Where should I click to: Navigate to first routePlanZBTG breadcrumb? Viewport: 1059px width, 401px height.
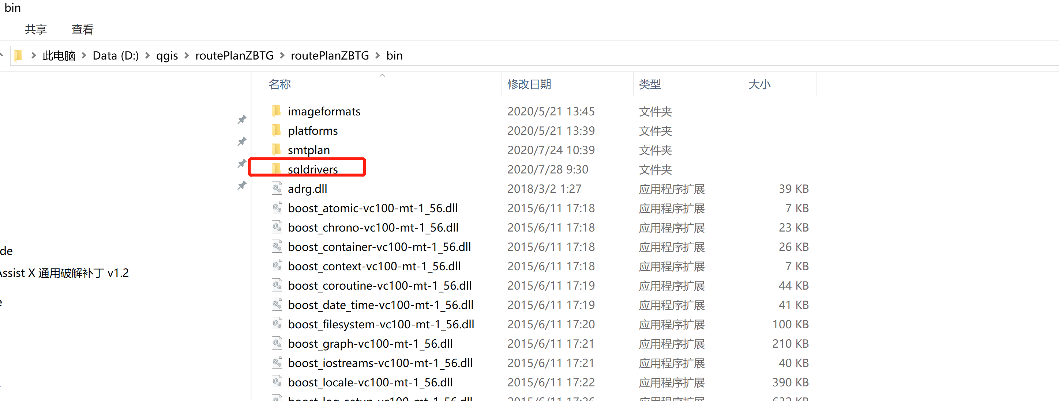234,56
